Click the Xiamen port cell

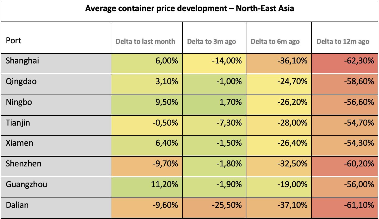pyautogui.click(x=19, y=143)
